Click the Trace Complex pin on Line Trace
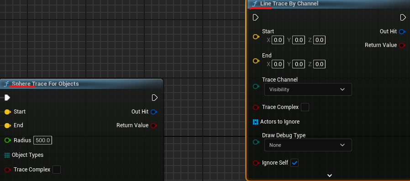 pyautogui.click(x=256, y=107)
